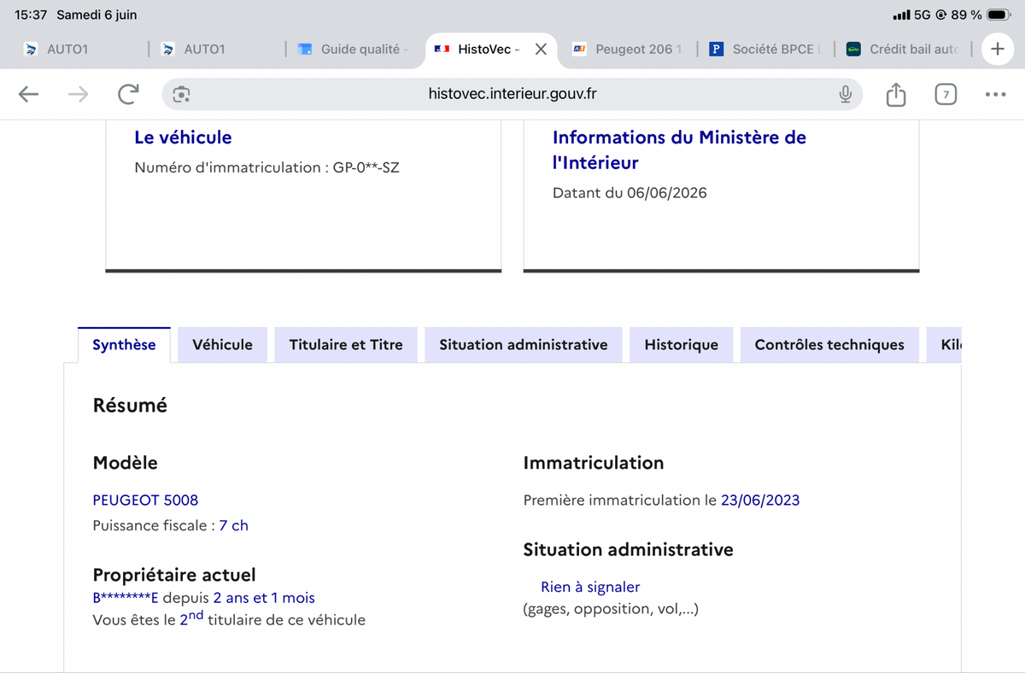
Task: Select the Situation administrative tab
Action: pyautogui.click(x=524, y=345)
